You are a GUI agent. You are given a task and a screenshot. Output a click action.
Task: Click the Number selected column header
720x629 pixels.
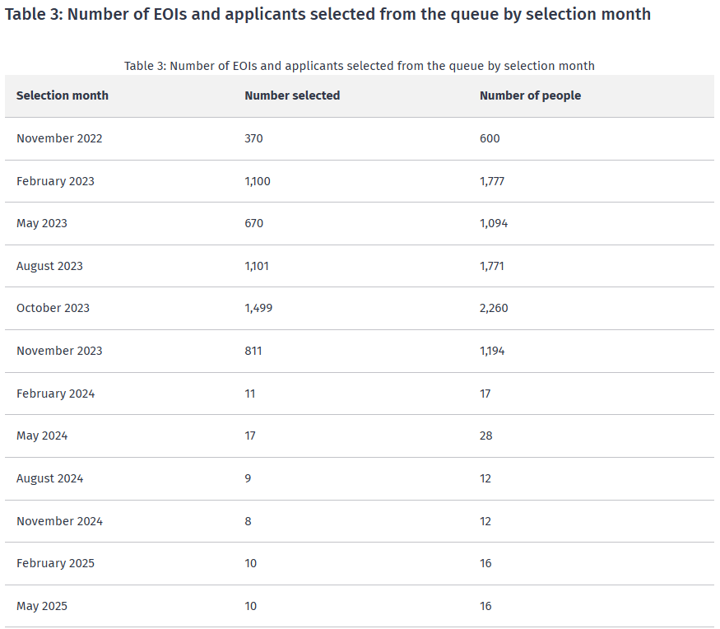(x=292, y=96)
